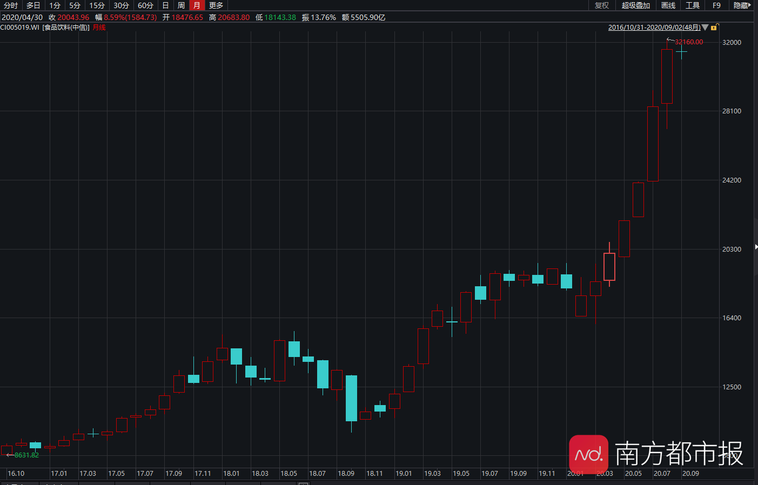The height and width of the screenshot is (485, 758).
Task: Select the 5分 five-minute period tab
Action: click(x=75, y=5)
